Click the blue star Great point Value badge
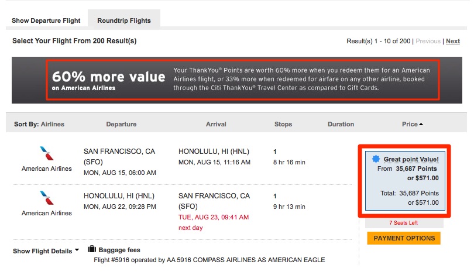The image size is (474, 275). pyautogui.click(x=376, y=159)
